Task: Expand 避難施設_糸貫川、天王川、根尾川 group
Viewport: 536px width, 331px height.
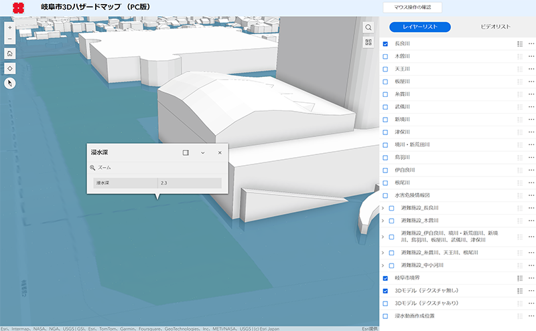Action: 383,253
